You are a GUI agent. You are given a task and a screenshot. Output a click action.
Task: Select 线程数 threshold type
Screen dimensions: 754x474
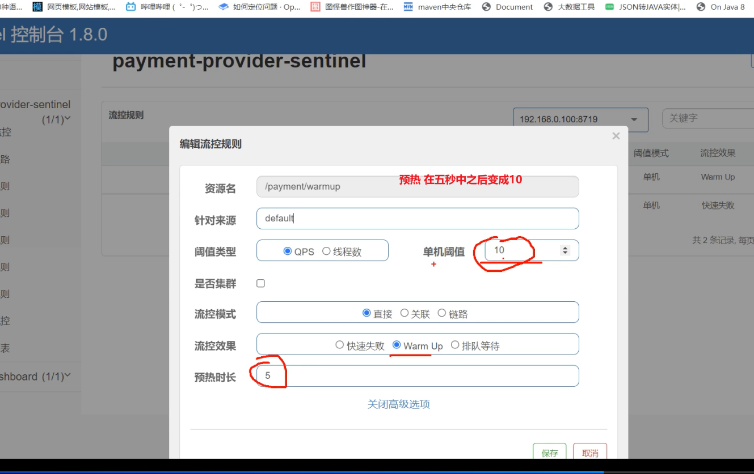click(x=326, y=251)
